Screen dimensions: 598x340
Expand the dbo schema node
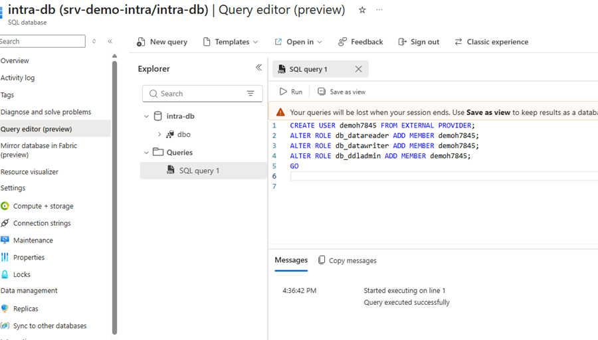click(159, 134)
